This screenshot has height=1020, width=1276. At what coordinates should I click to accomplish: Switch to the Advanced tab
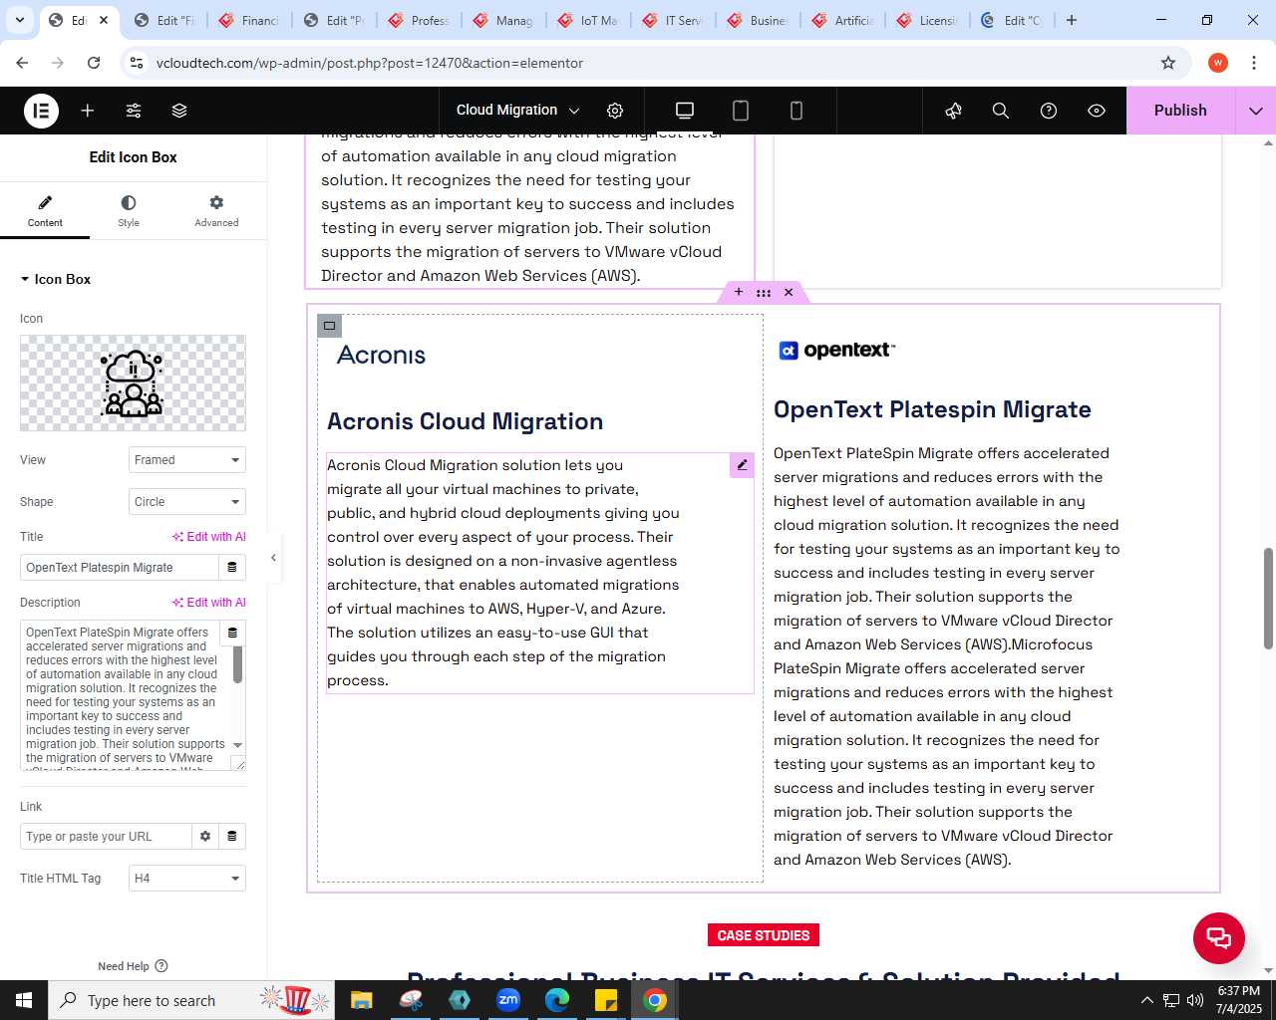(216, 211)
